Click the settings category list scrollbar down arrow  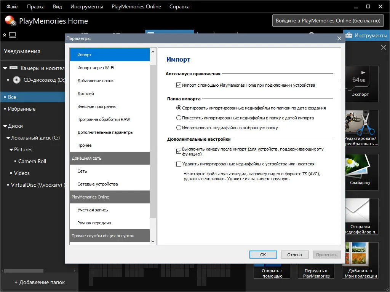[153, 241]
